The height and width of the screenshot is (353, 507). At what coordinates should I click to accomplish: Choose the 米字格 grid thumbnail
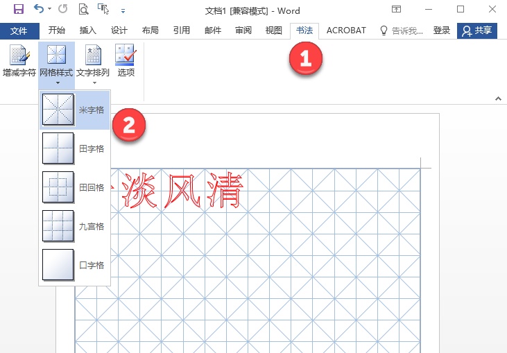(x=58, y=110)
